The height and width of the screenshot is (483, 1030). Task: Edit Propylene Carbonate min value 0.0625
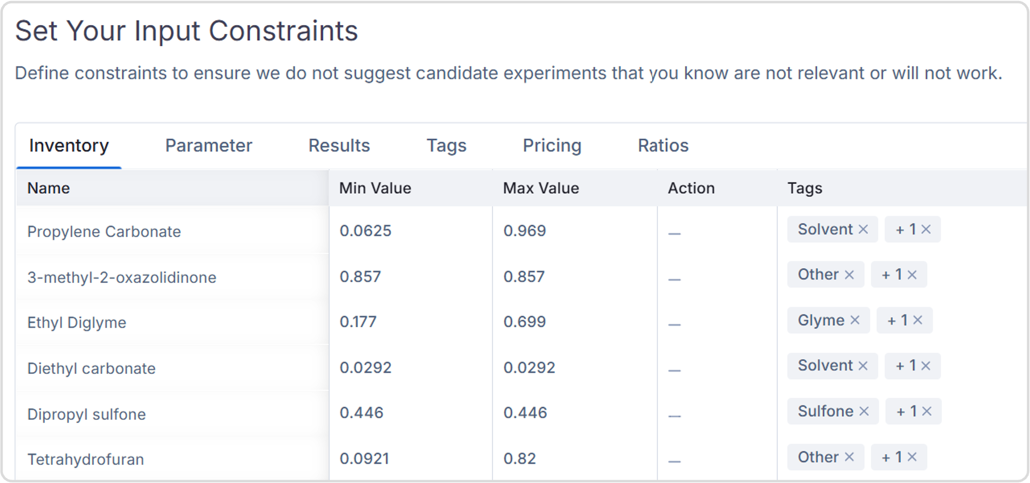[x=366, y=230]
